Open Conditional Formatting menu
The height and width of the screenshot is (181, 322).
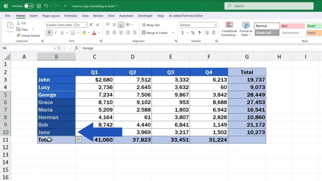229,29
